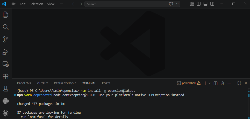The width and height of the screenshot is (250, 119).
Task: Toggle the secondary side bar
Action: pos(212,4)
